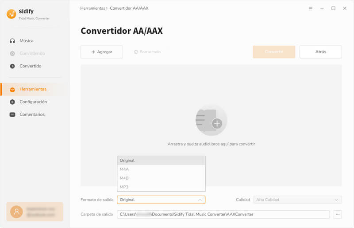Click the user avatar icon
This screenshot has height=228, width=354.
(x=16, y=212)
